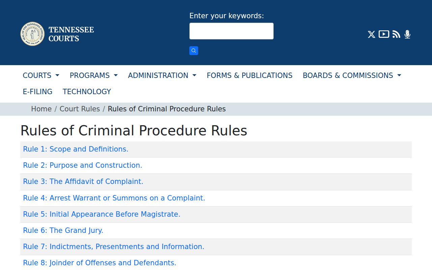Open Rule 6: The Grand Jury
This screenshot has height=270, width=432.
(63, 231)
